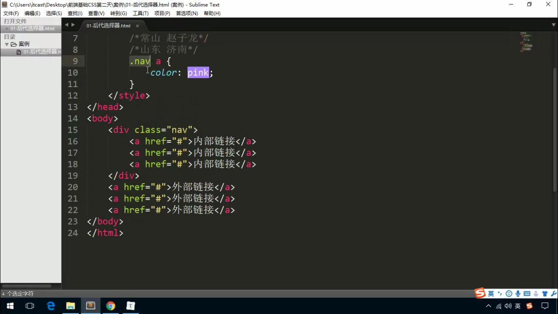Screen dimensions: 558x314
Task: Launch Microsoft Edge from the taskbar
Action: coord(51,306)
